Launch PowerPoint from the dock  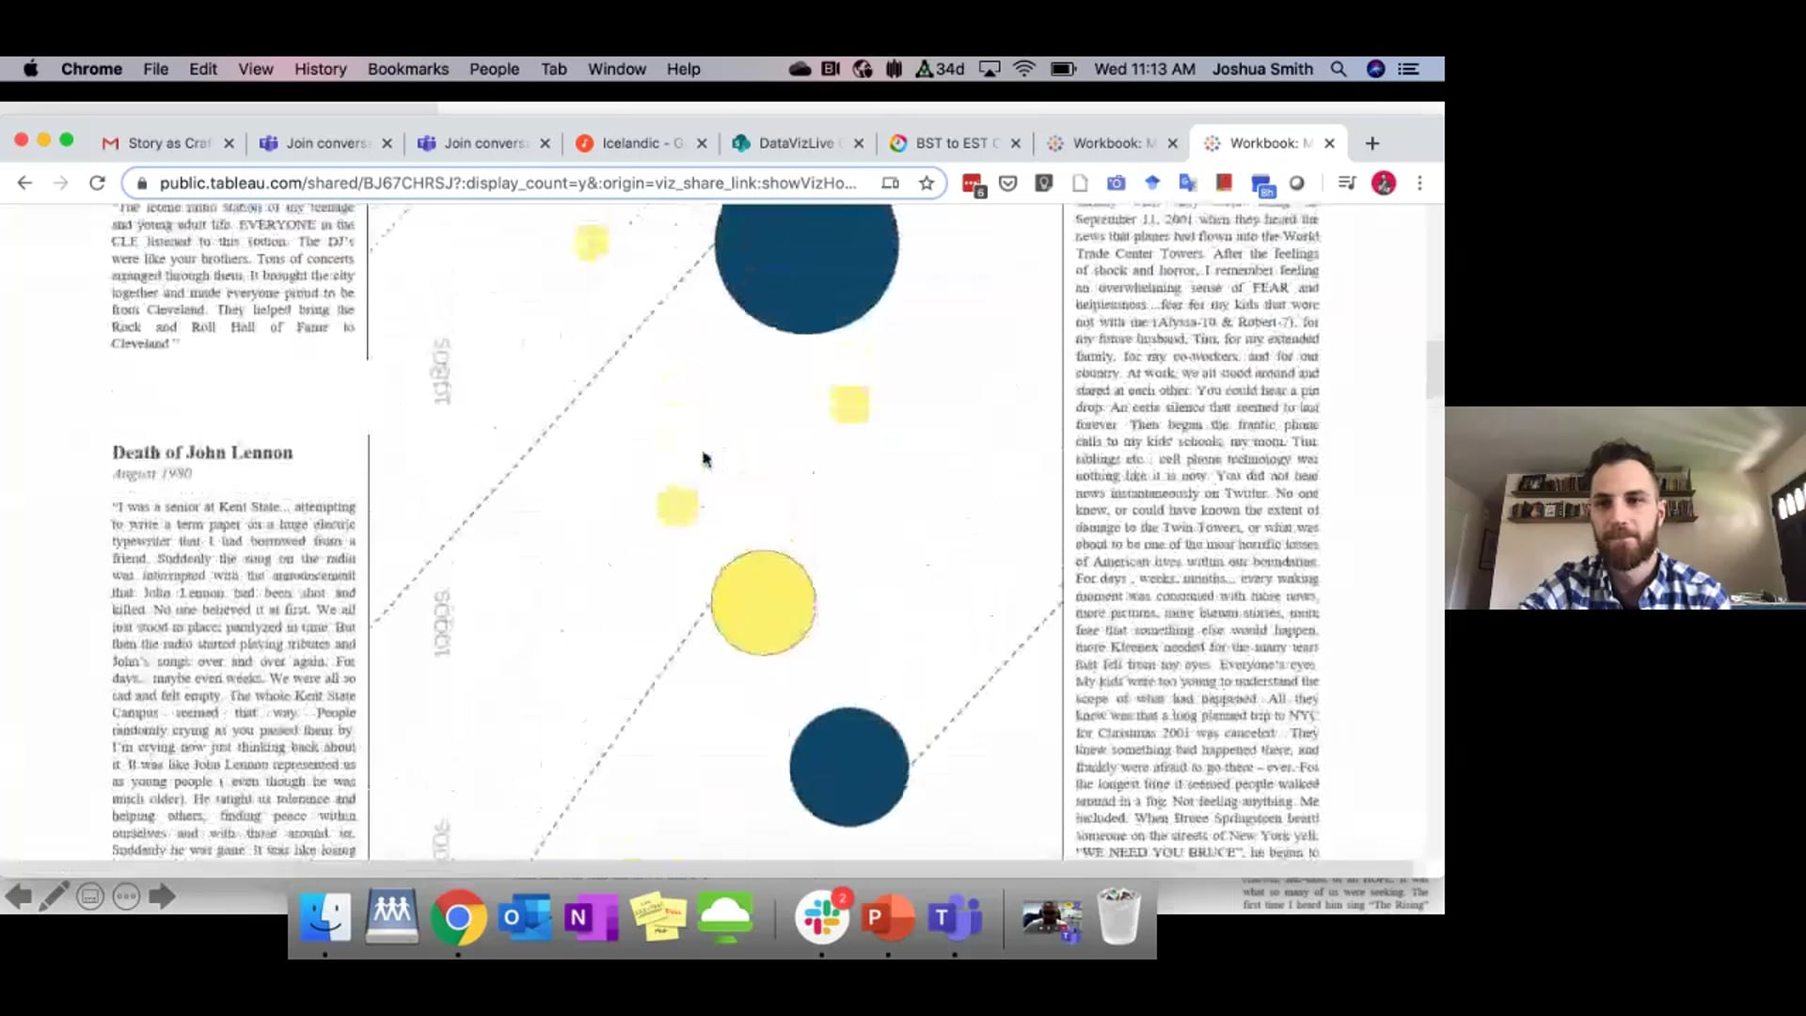[x=888, y=919]
